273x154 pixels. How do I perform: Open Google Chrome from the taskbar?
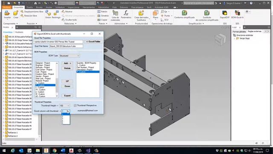coord(54,151)
